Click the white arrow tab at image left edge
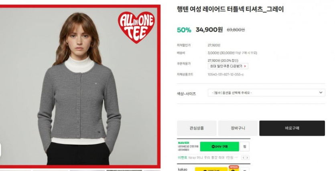Viewport: 335px width, 171px height. coord(0,150)
